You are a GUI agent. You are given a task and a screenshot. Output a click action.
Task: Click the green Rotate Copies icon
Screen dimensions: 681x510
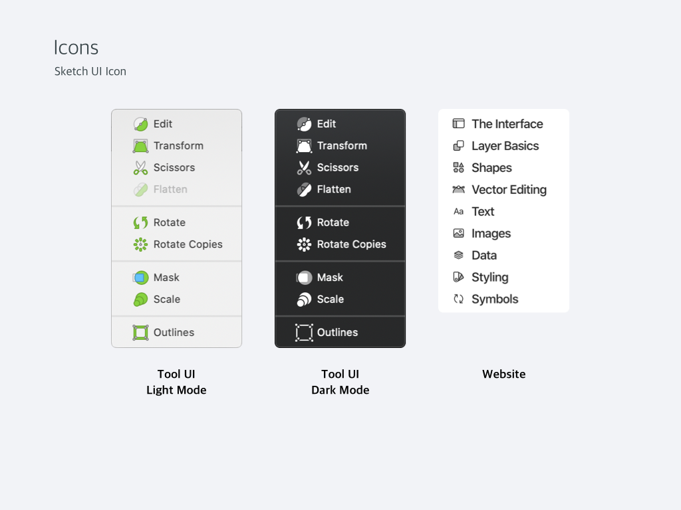pos(140,244)
